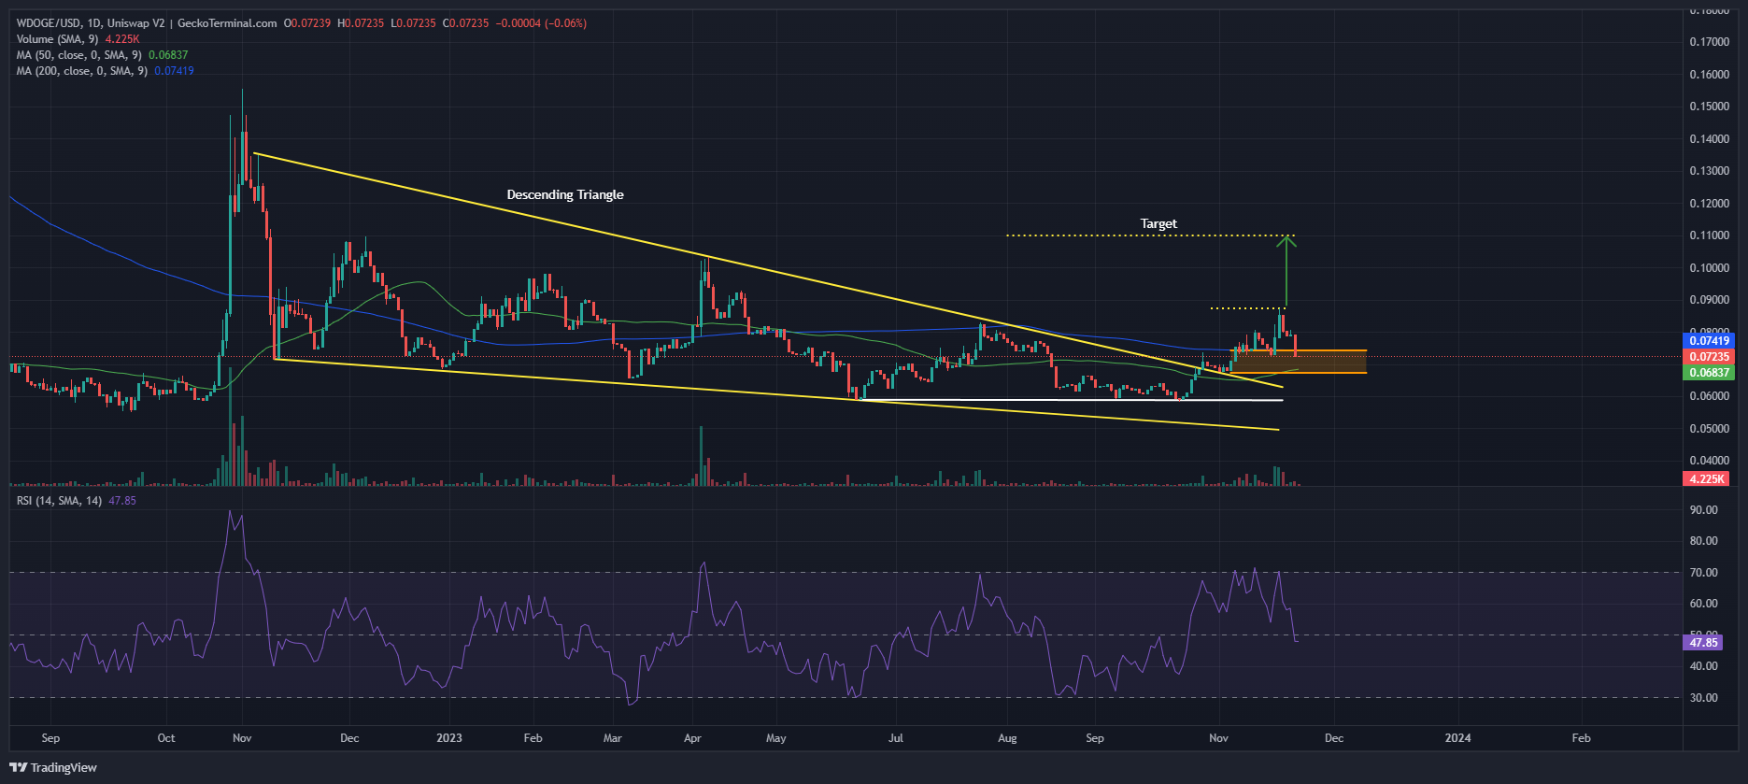This screenshot has width=1748, height=784.
Task: Click the Volume (SMA, 9) indicator legend
Action: [x=57, y=39]
